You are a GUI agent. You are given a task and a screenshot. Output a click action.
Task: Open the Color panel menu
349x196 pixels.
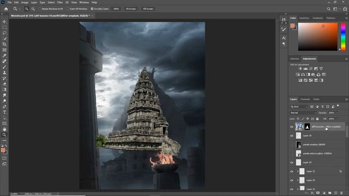[346, 18]
